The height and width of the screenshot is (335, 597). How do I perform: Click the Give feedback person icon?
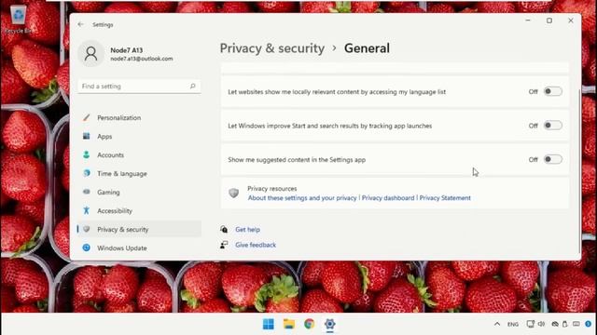(224, 245)
